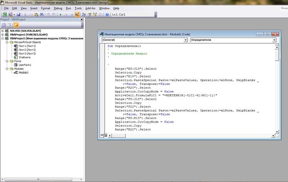288x182 pixels.
Task: Open the Debug menu
Action: tap(58, 8)
